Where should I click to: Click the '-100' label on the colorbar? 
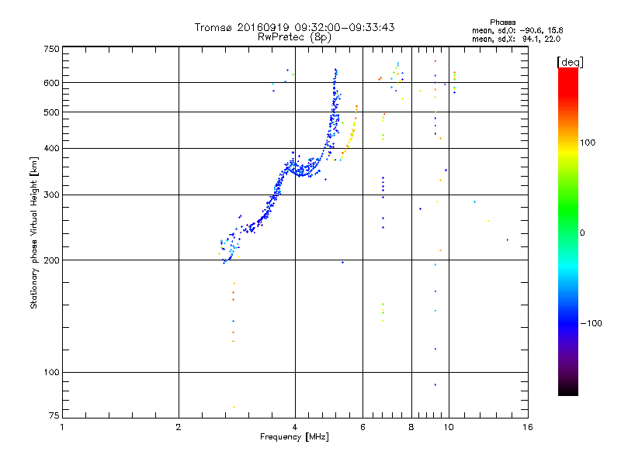591,323
